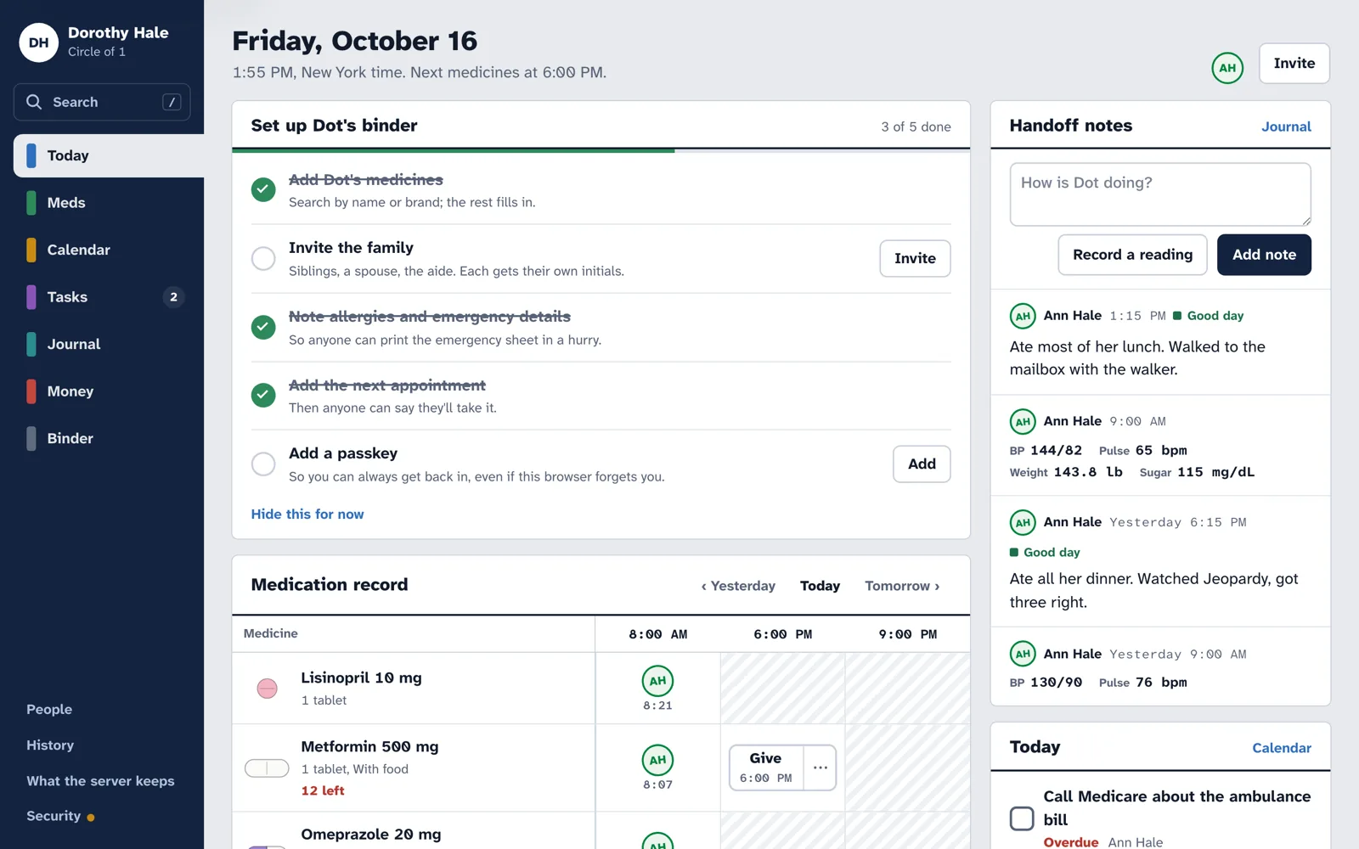Click the Lisinopril pink pill icon

[267, 689]
